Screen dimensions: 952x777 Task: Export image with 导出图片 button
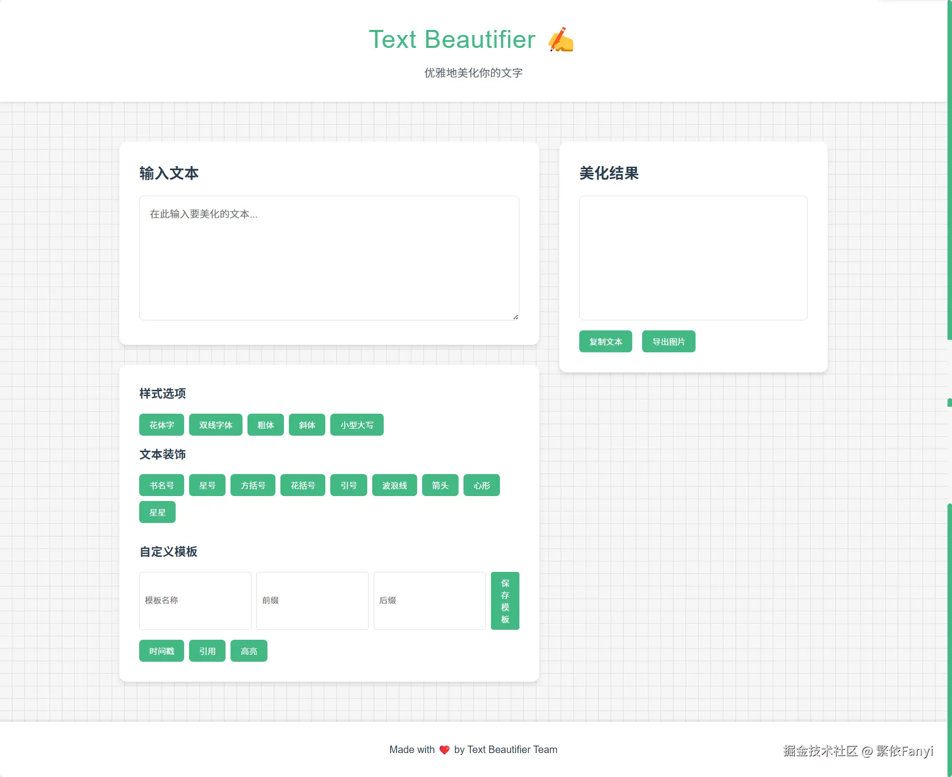tap(669, 341)
